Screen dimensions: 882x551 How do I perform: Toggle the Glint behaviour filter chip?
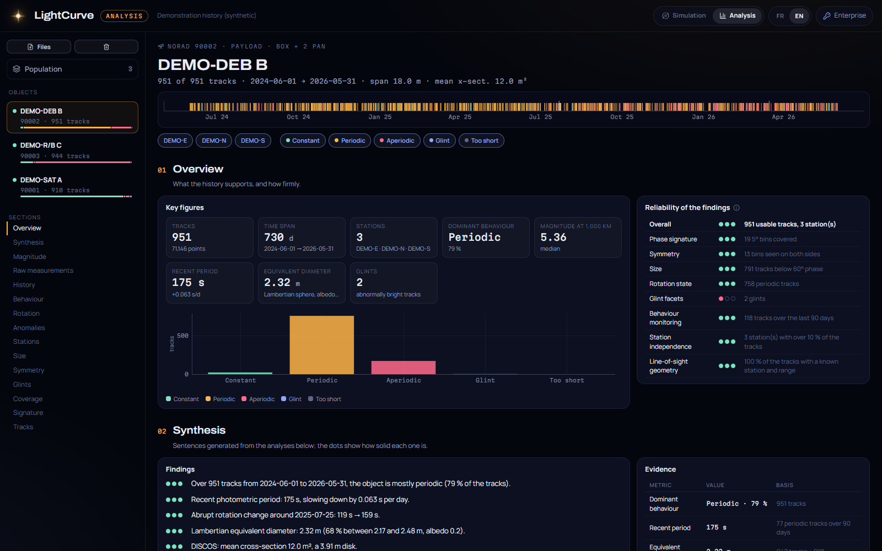439,141
